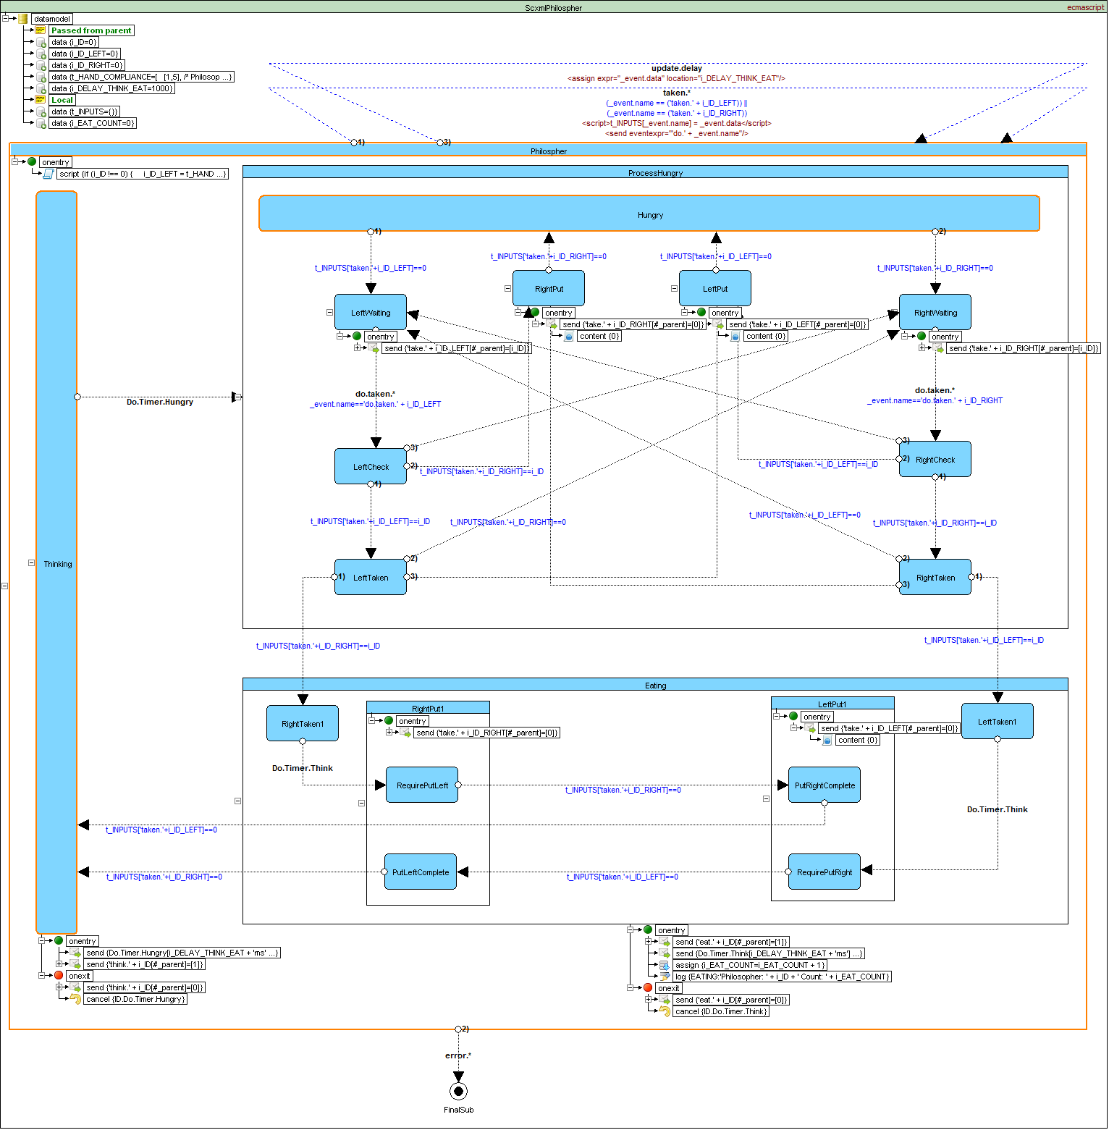This screenshot has width=1109, height=1130.
Task: Expand the send 'take.' item under LeftWaiting
Action: pos(357,347)
